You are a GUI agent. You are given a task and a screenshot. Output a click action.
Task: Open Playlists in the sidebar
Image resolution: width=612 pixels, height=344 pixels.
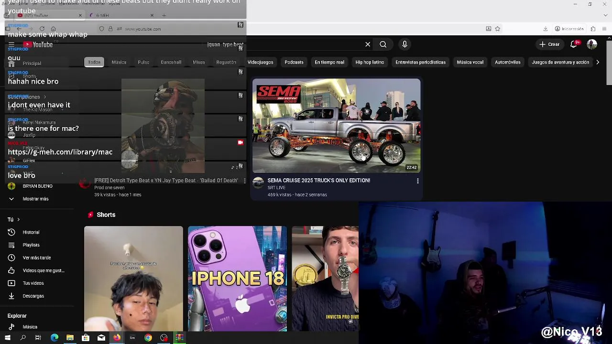(31, 245)
